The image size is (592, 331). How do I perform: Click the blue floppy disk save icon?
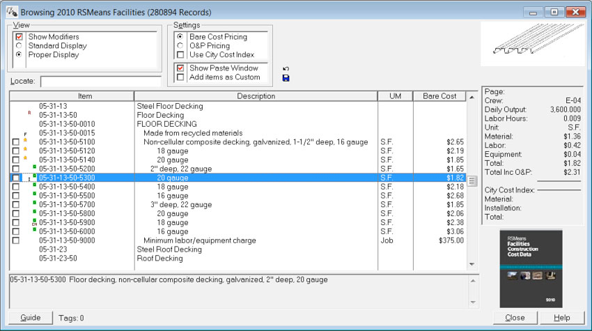286,78
